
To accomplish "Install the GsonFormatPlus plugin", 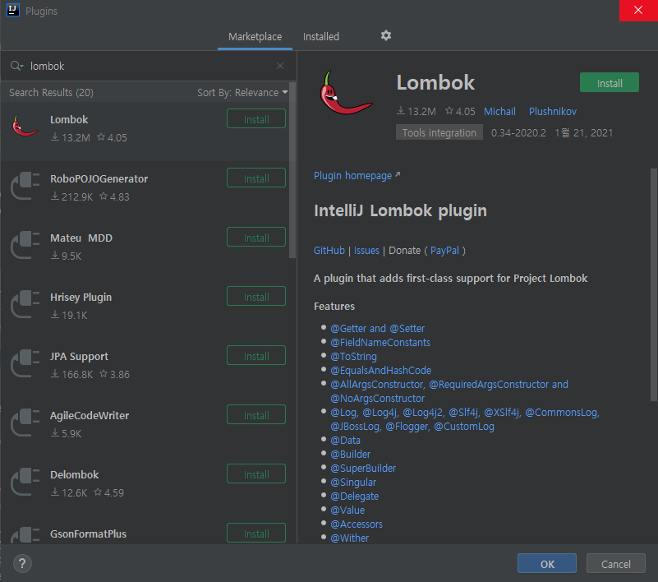I will coord(256,533).
